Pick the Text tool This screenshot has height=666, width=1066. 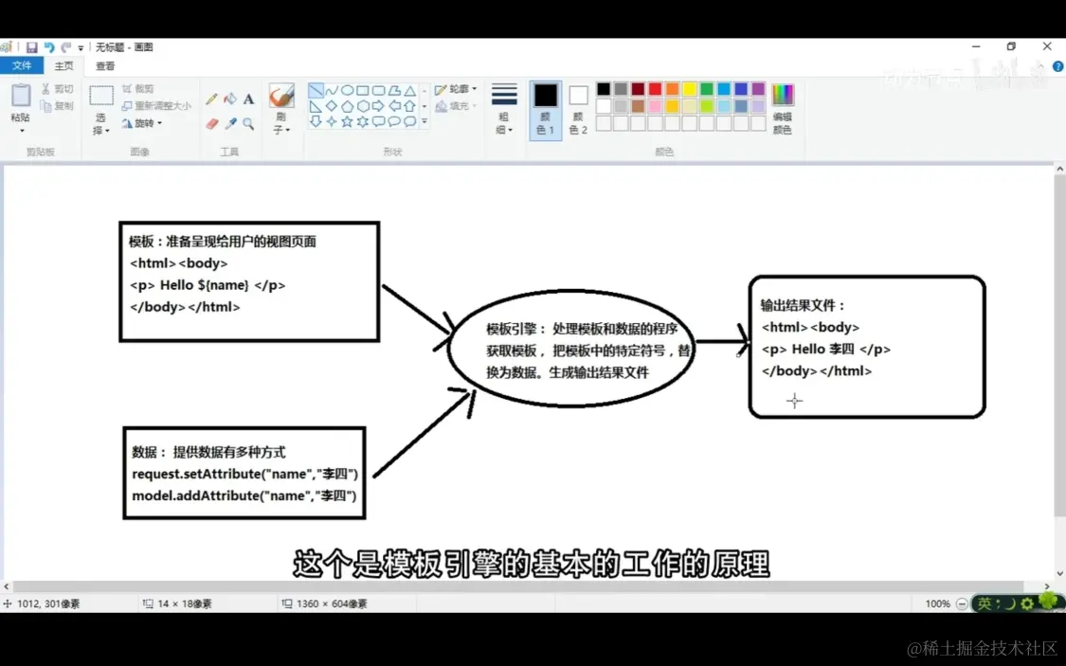pyautogui.click(x=248, y=99)
